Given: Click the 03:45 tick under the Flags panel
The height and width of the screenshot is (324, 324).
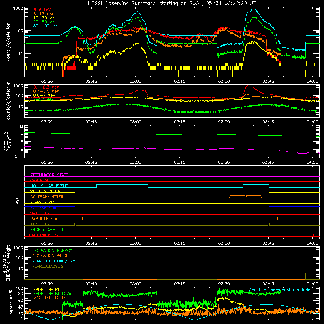Looking at the screenshot, I should pyautogui.click(x=268, y=243).
